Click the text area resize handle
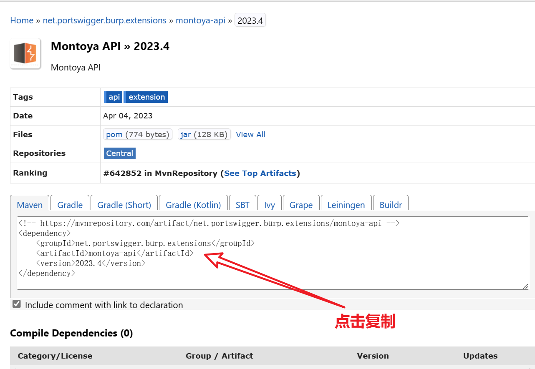Image resolution: width=535 pixels, height=369 pixels. coord(525,286)
